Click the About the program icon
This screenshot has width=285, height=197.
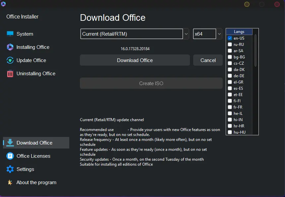(10, 182)
